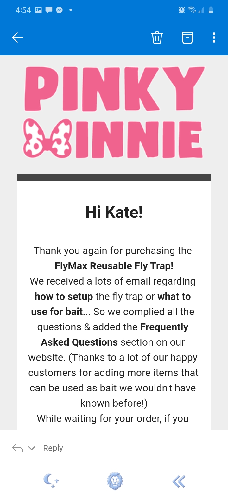Tap the FlyMax Reusable Fly Trap text
The image size is (228, 496).
point(114,266)
